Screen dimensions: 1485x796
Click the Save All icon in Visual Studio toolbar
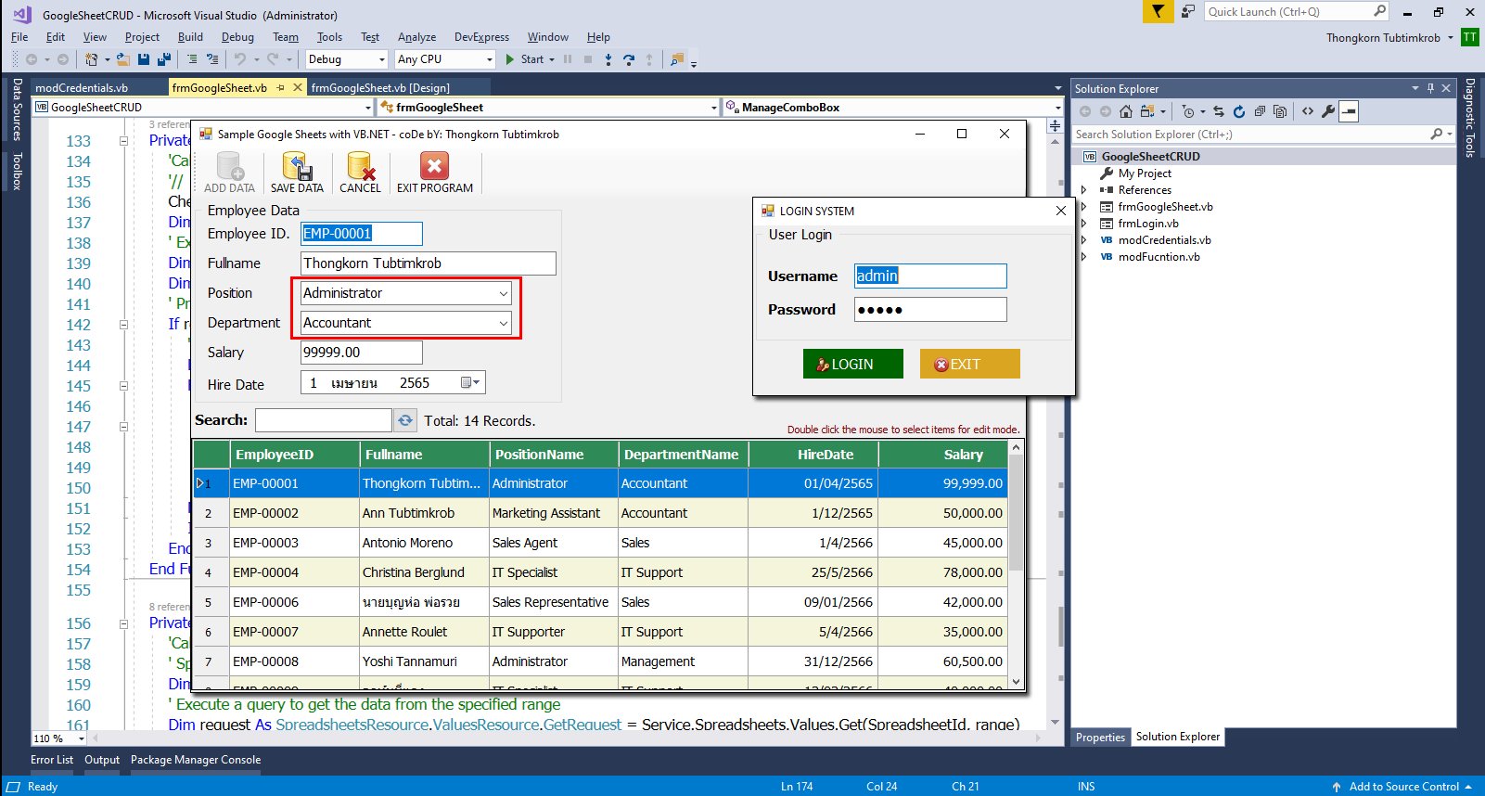164,59
